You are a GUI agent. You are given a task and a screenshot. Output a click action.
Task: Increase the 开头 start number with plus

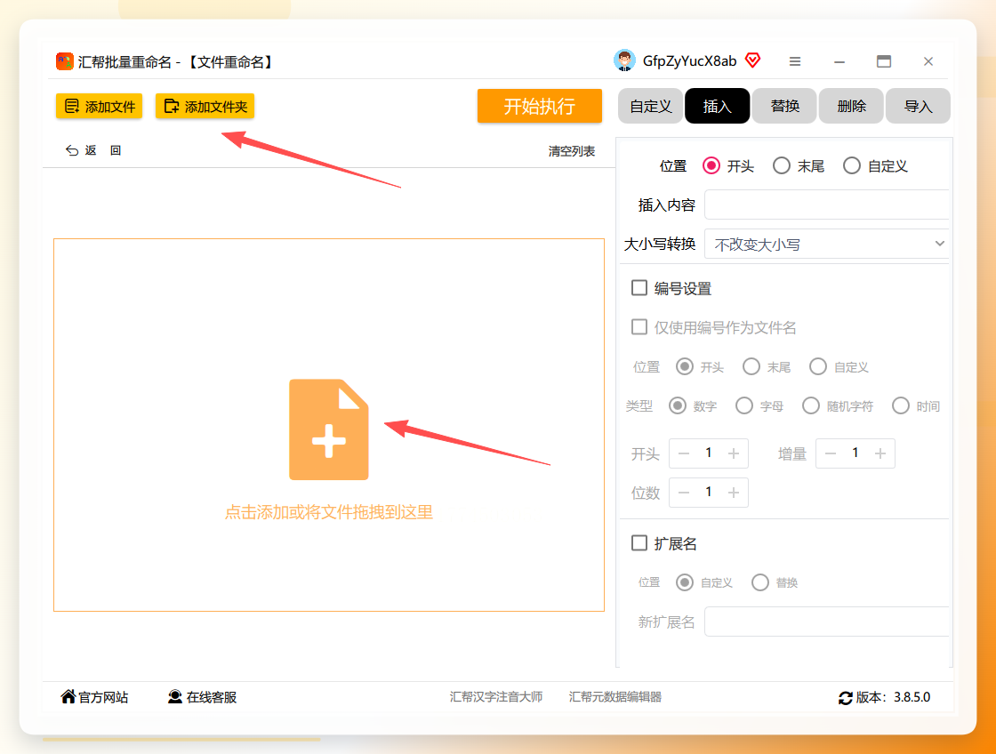tap(734, 453)
